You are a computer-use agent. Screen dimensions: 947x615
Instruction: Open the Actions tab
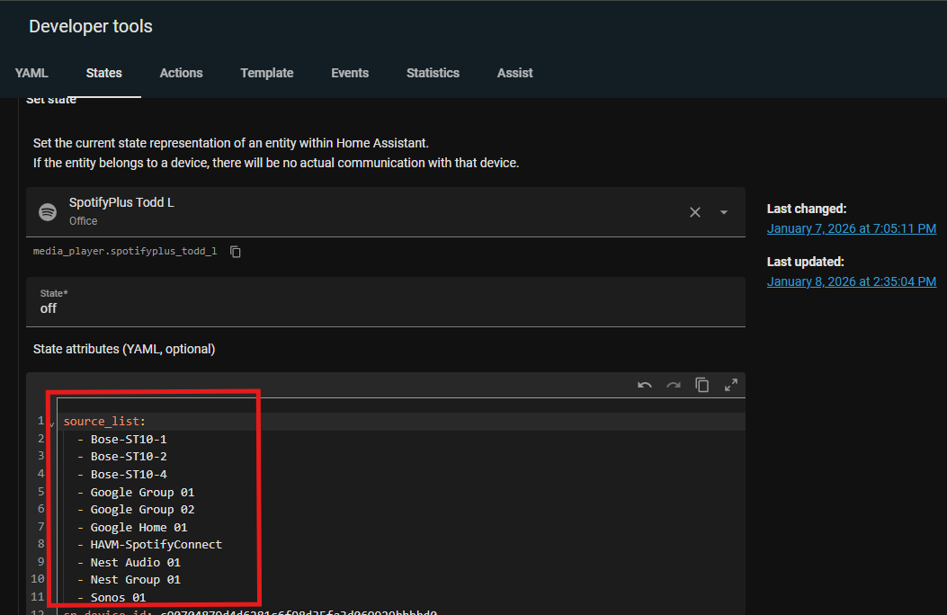[181, 73]
